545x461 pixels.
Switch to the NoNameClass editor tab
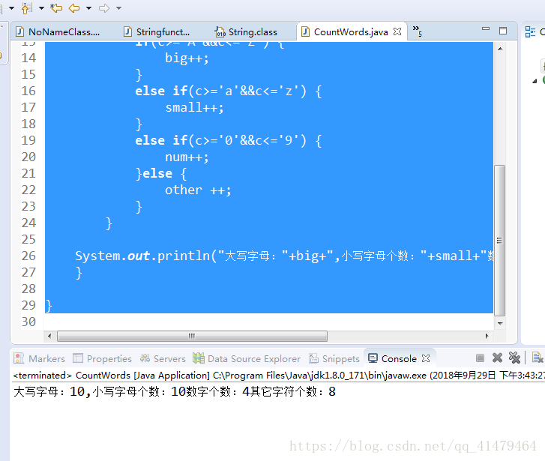click(58, 32)
